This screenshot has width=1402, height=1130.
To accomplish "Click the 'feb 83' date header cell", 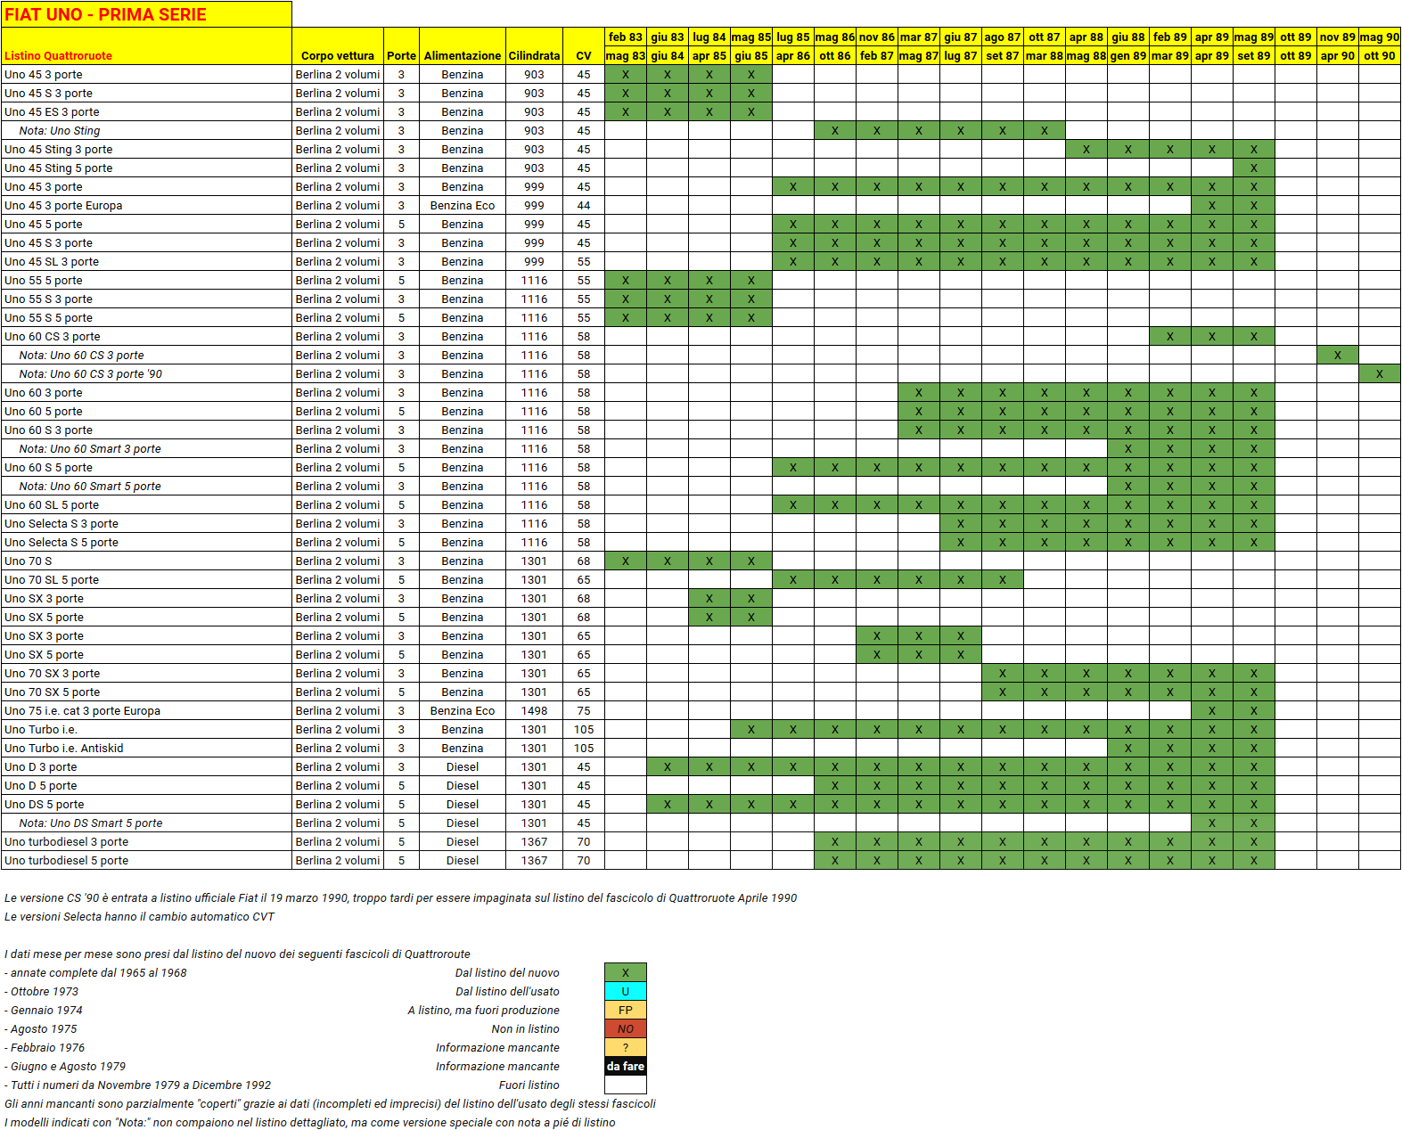I will point(626,37).
